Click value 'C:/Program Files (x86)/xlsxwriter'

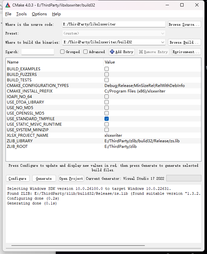point(135,91)
